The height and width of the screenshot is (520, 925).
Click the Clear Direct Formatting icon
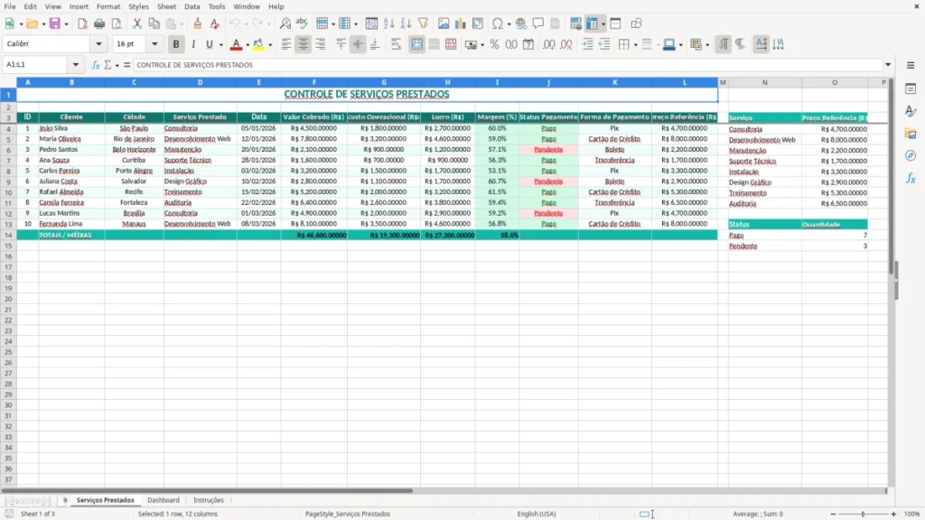215,23
